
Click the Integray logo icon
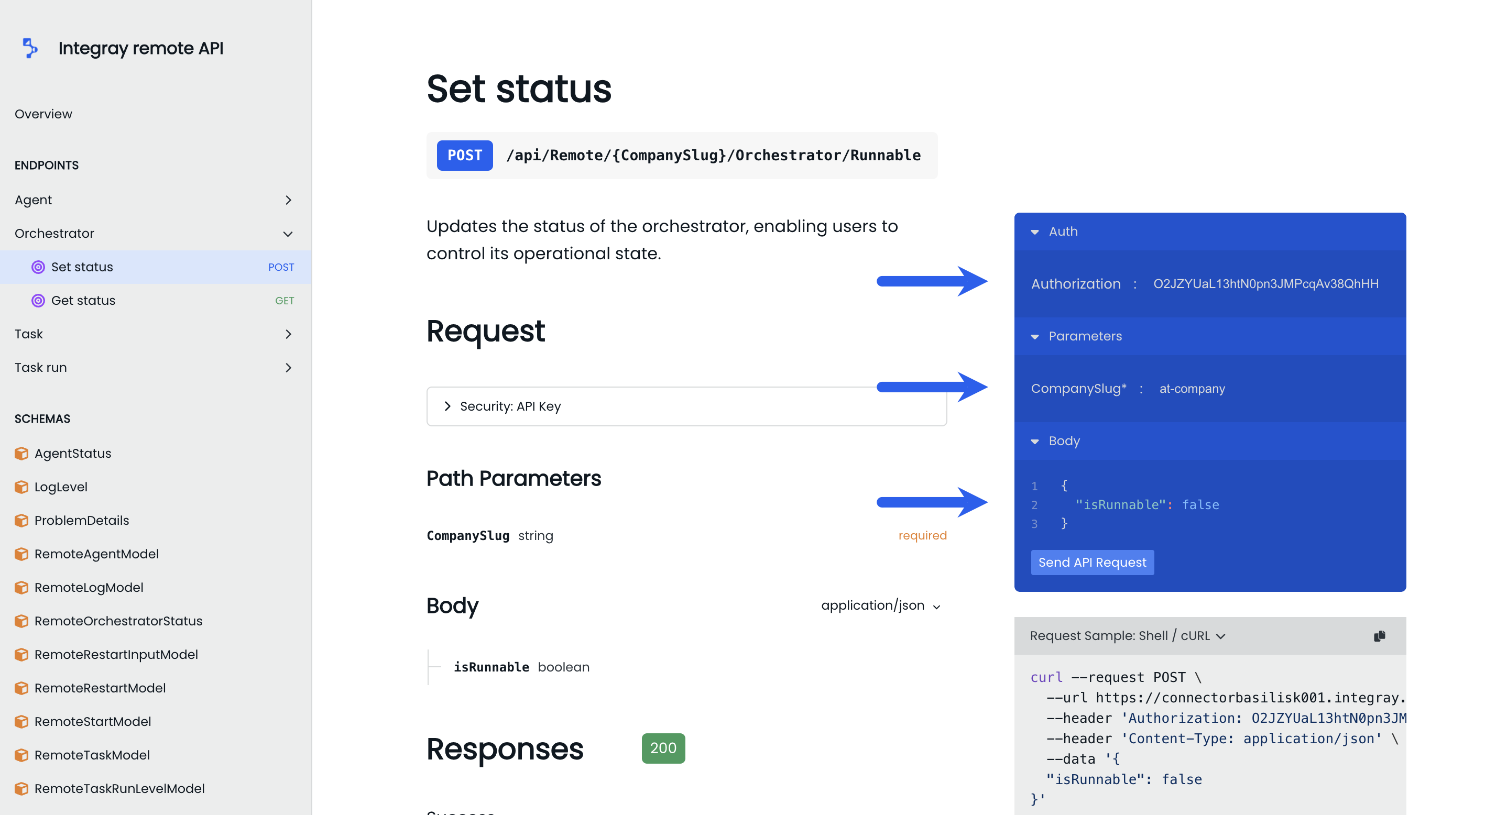click(x=29, y=48)
